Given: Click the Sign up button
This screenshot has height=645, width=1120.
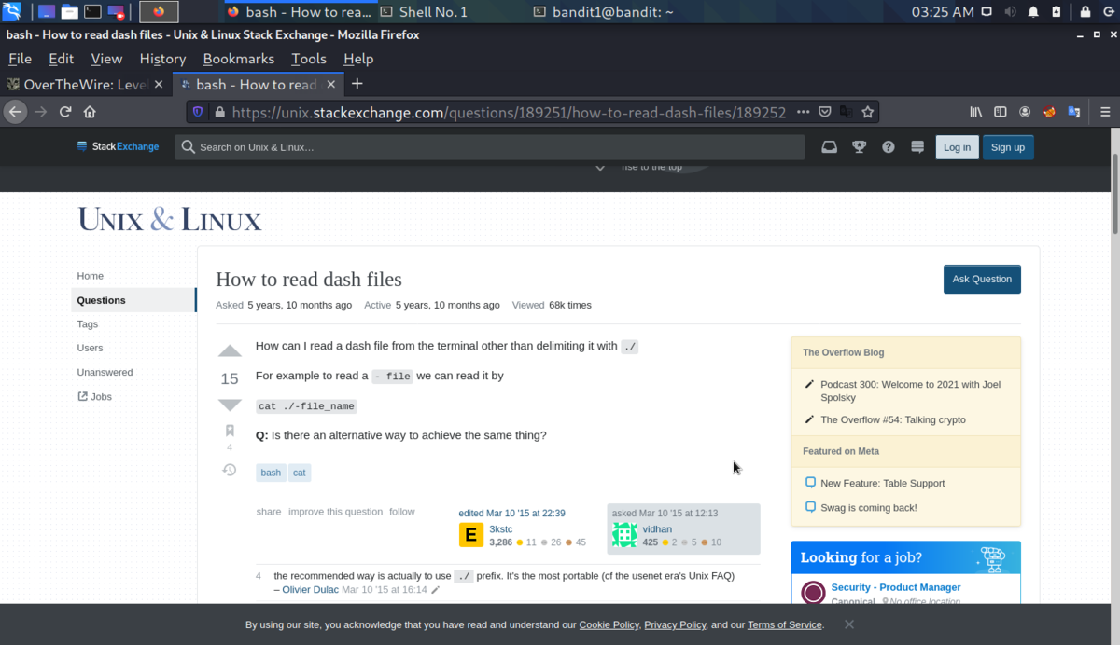Looking at the screenshot, I should point(1008,147).
